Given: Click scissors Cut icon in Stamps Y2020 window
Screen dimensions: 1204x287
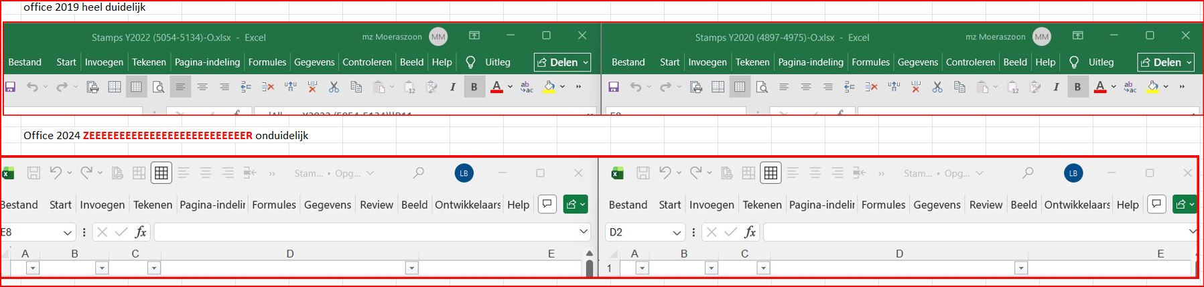Looking at the screenshot, I should tap(937, 87).
